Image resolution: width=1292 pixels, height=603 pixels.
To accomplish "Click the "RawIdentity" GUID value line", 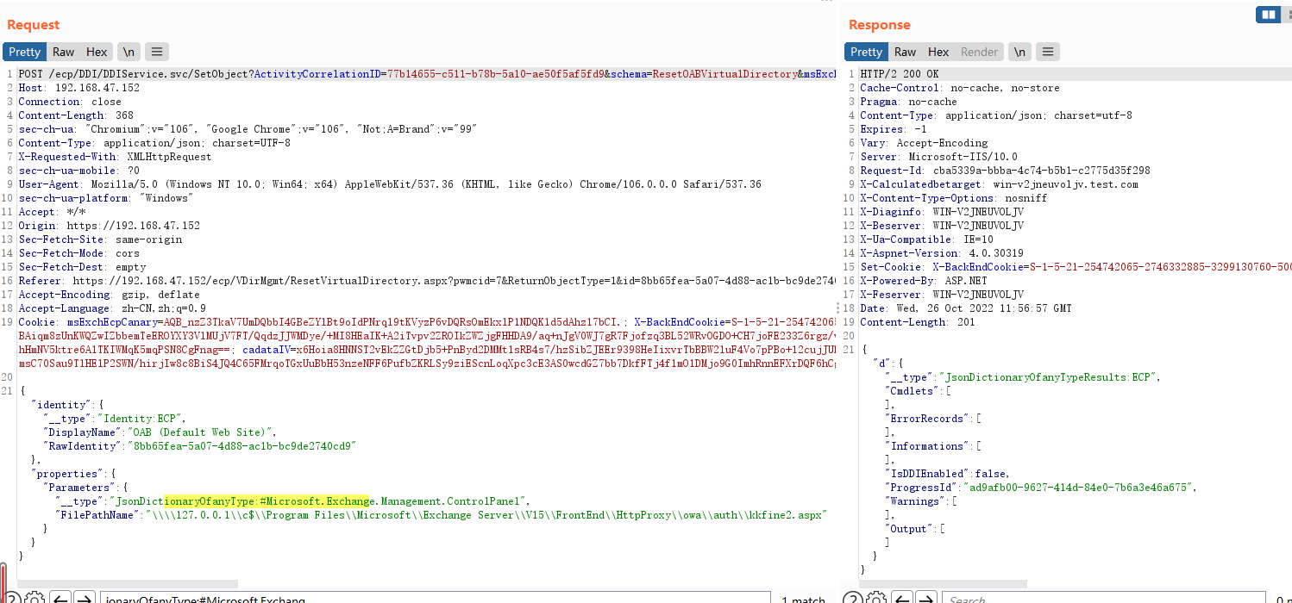I will (199, 446).
